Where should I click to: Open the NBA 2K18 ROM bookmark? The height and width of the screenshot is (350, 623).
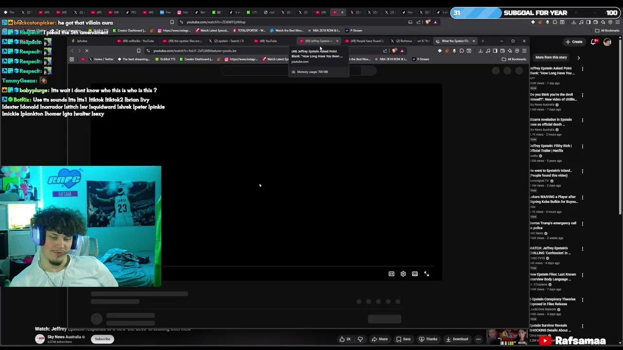tap(390, 59)
